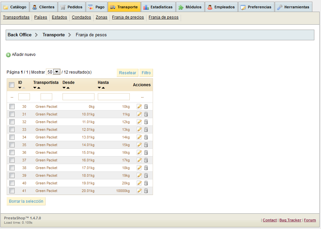Delete weight range ID 36
The height and width of the screenshot is (229, 321).
pyautogui.click(x=146, y=152)
